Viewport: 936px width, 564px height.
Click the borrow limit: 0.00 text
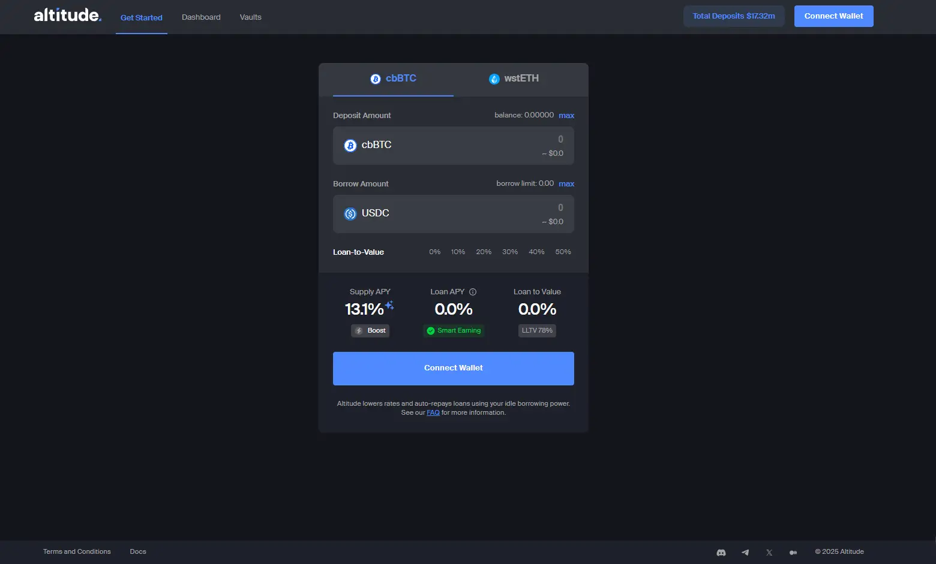pos(525,183)
